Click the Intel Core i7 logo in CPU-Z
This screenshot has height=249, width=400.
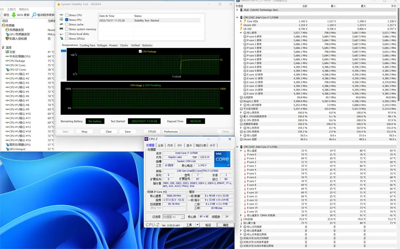222,159
